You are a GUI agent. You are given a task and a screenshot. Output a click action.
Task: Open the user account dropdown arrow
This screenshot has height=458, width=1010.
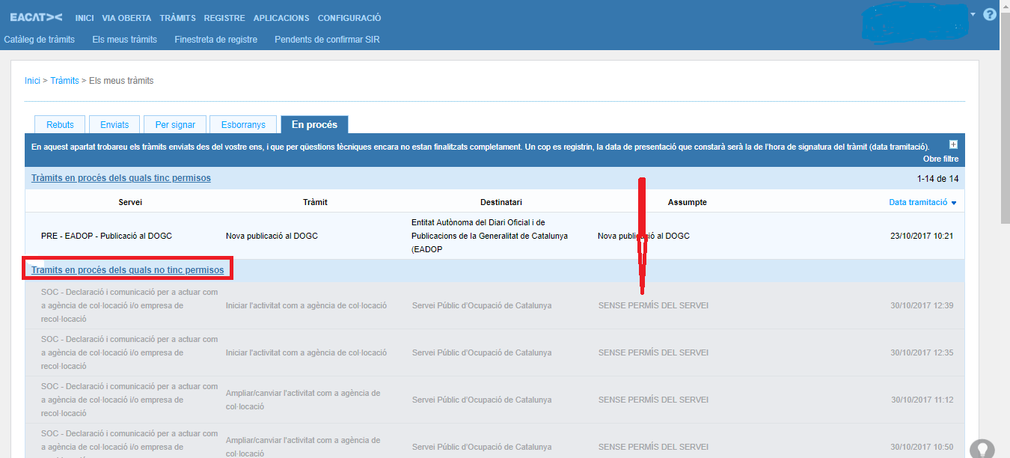(x=973, y=14)
